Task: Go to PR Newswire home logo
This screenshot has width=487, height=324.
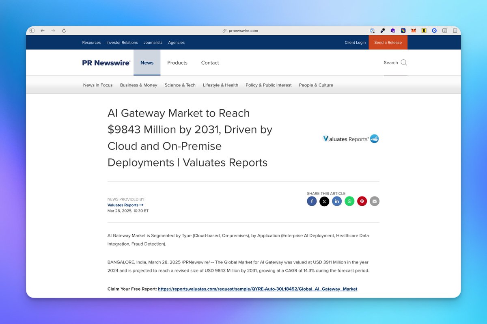Action: click(106, 63)
